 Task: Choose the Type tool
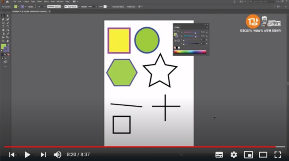click(3, 27)
